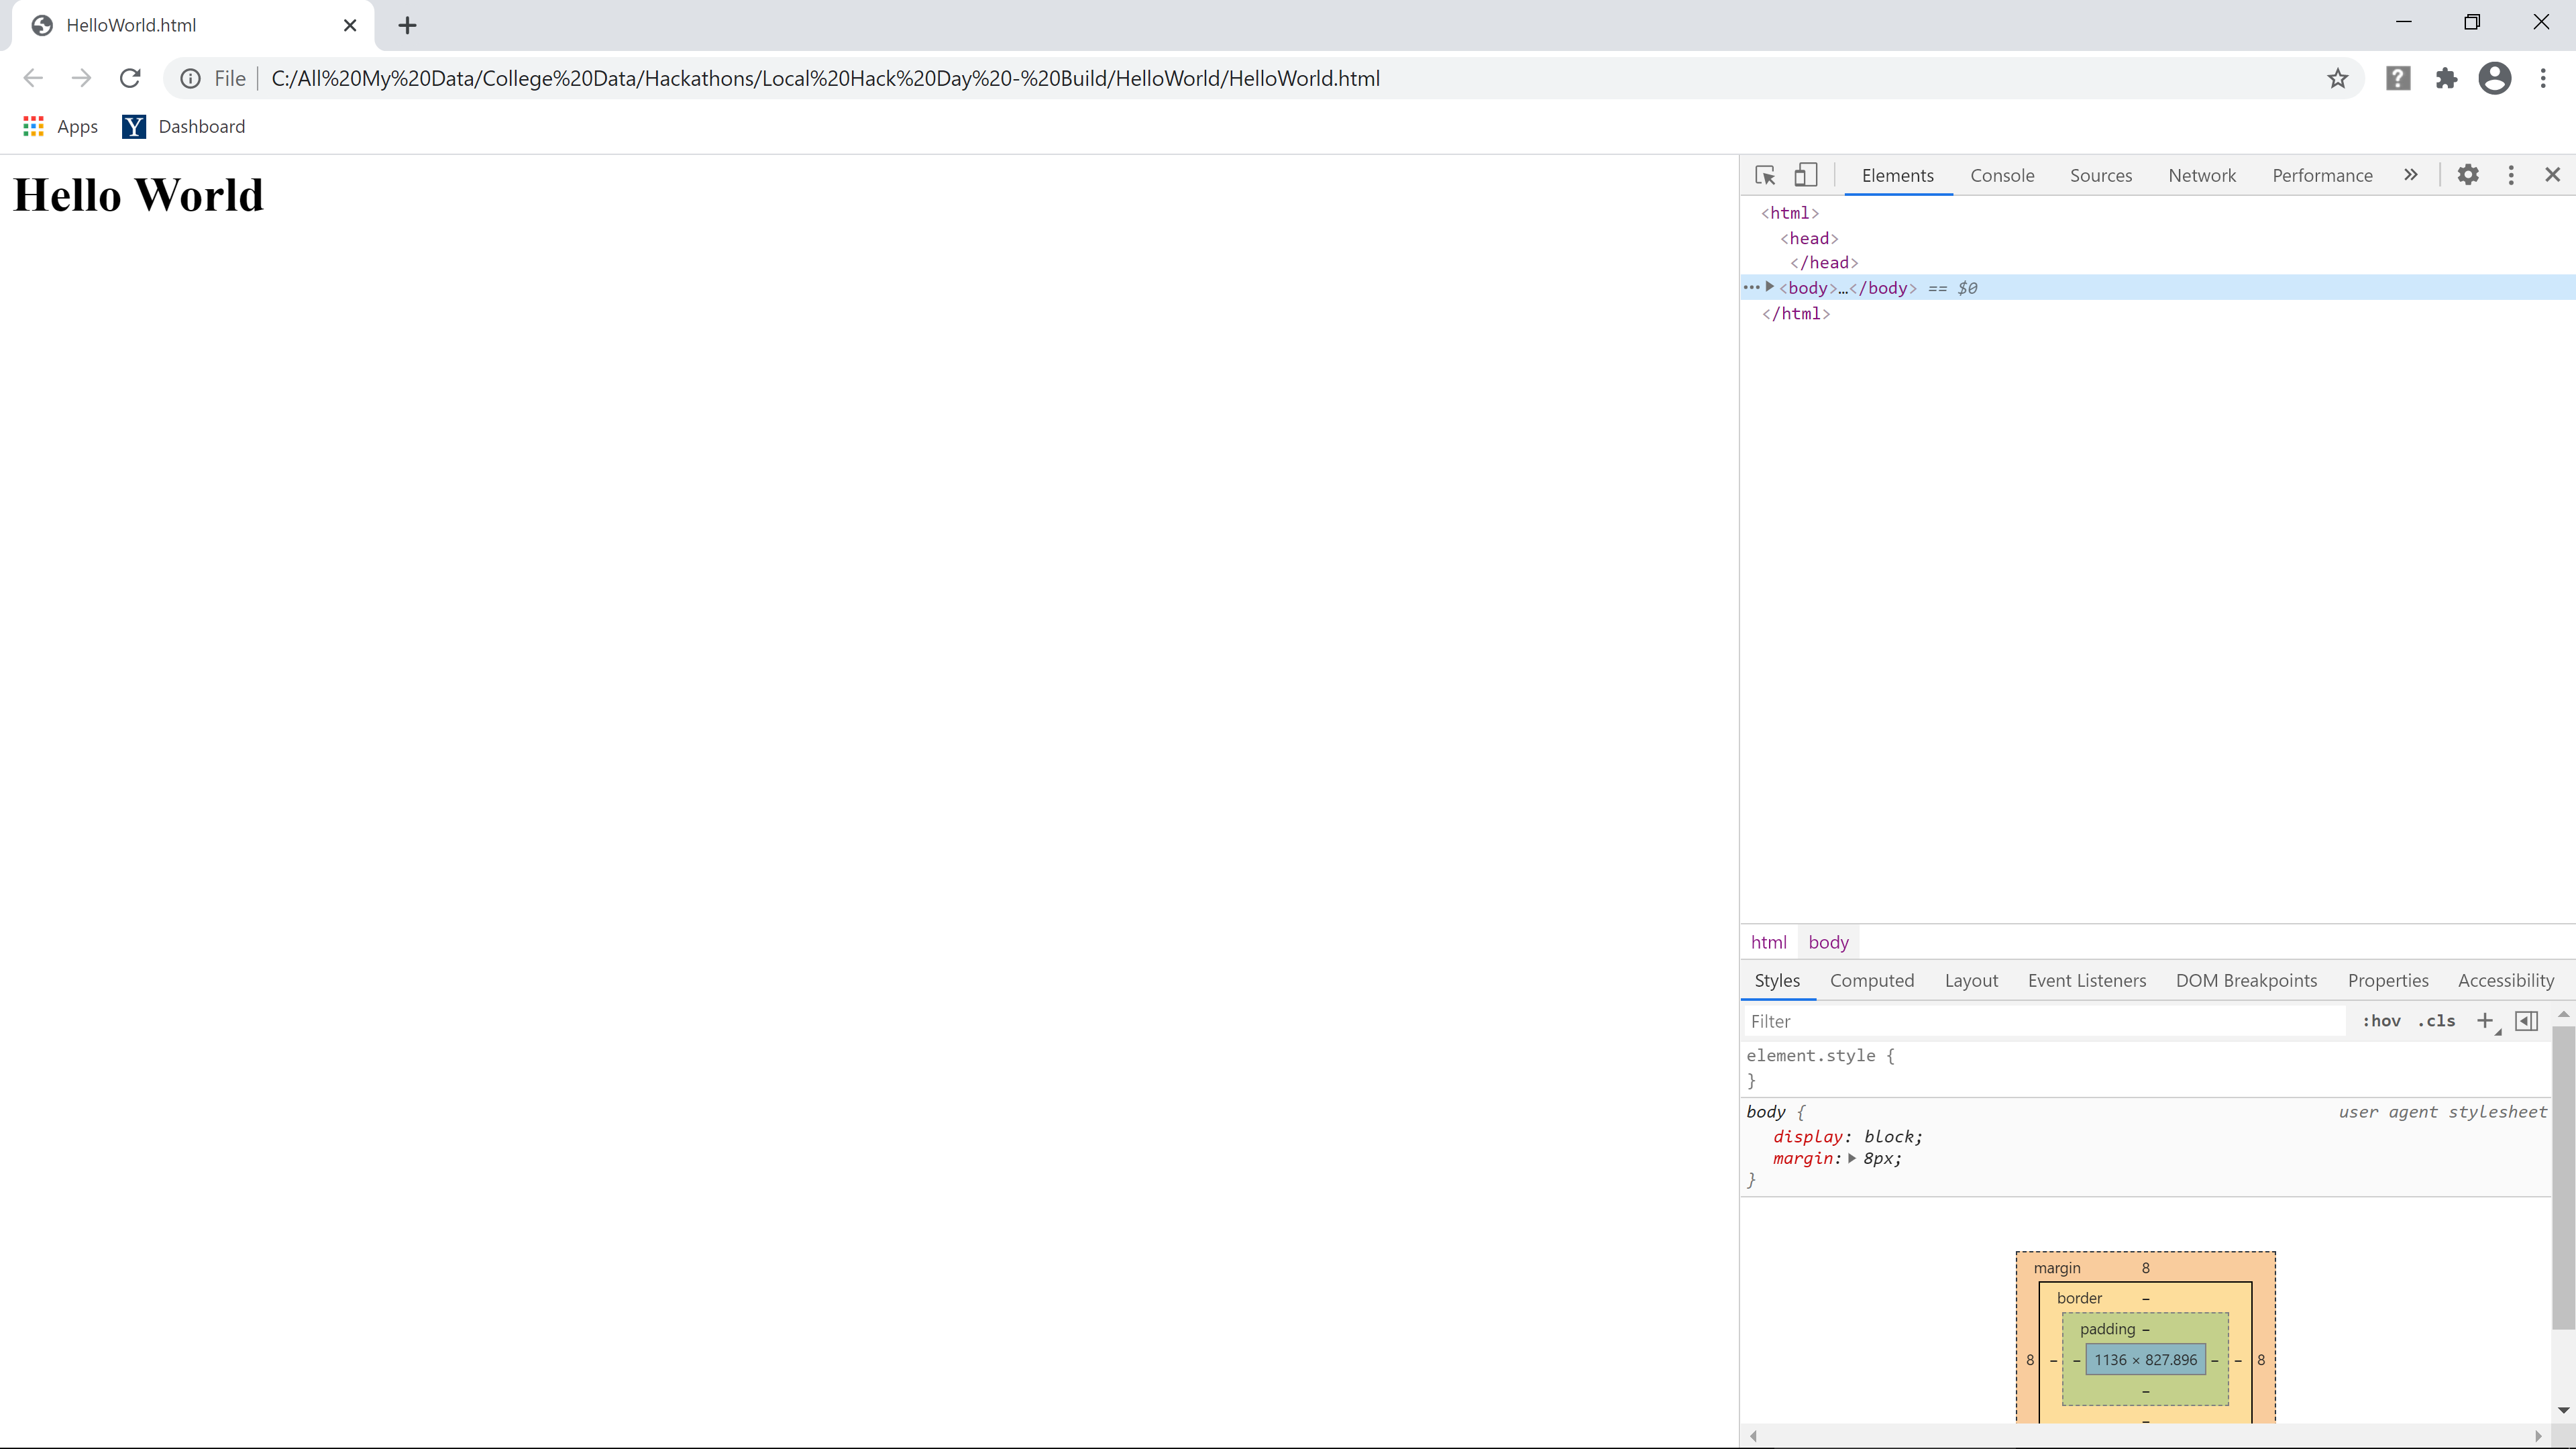This screenshot has width=2576, height=1449.
Task: Open DevTools three-dot customize menu
Action: [x=2511, y=175]
